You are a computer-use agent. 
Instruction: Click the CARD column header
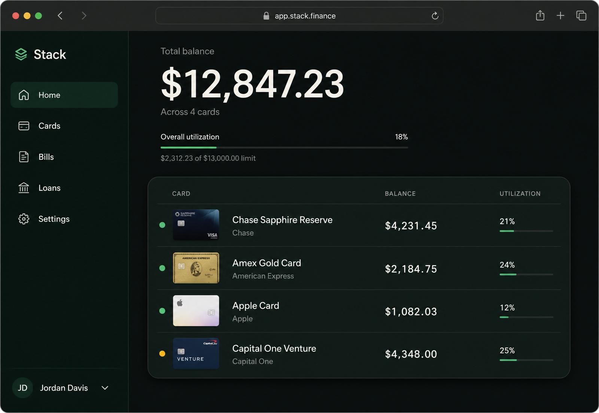click(181, 193)
